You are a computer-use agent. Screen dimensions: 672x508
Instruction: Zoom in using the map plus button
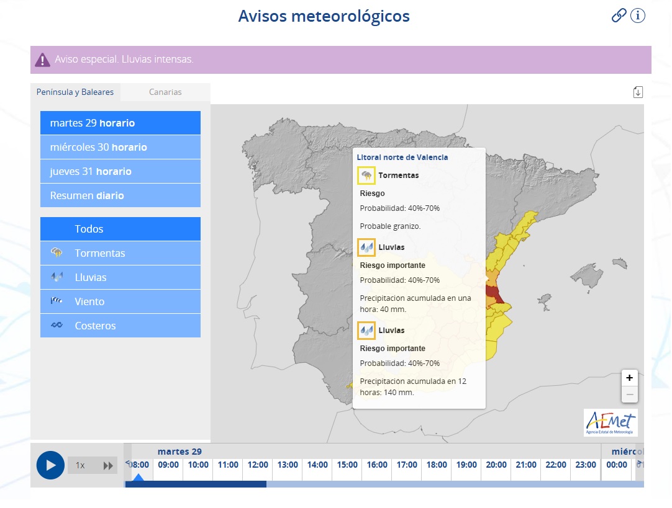coord(629,377)
